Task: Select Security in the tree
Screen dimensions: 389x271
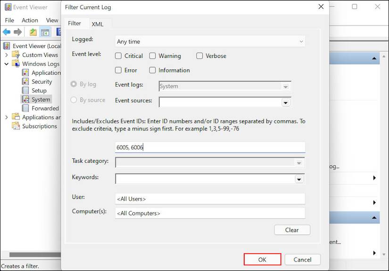Action: coord(42,81)
